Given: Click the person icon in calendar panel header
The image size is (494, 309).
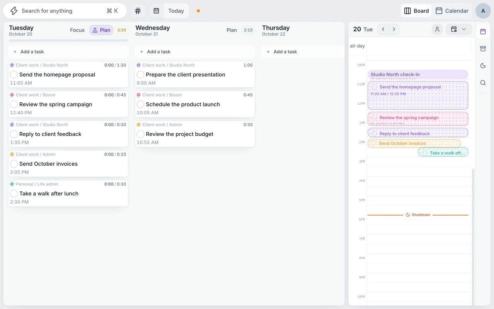Looking at the screenshot, I should [437, 29].
